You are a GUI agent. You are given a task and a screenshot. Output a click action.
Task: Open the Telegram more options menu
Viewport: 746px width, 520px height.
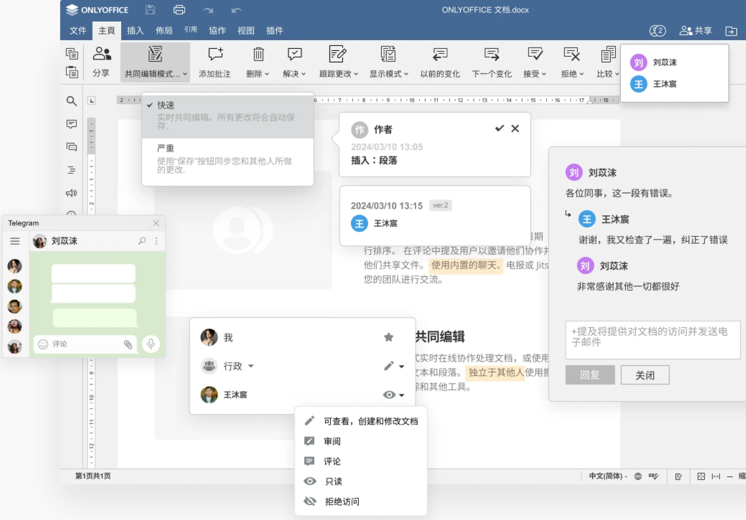[156, 241]
